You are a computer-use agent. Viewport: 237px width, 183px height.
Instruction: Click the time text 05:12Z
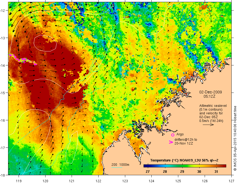click(x=209, y=96)
